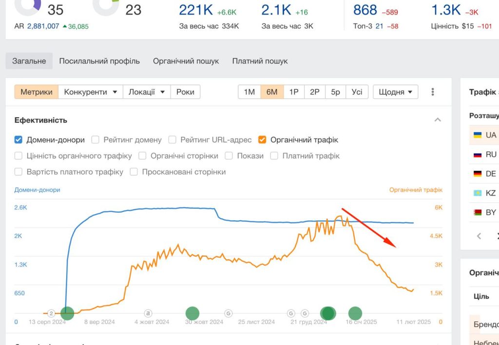This screenshot has width=499, height=345.
Task: Click the Роки view button
Action: point(185,92)
